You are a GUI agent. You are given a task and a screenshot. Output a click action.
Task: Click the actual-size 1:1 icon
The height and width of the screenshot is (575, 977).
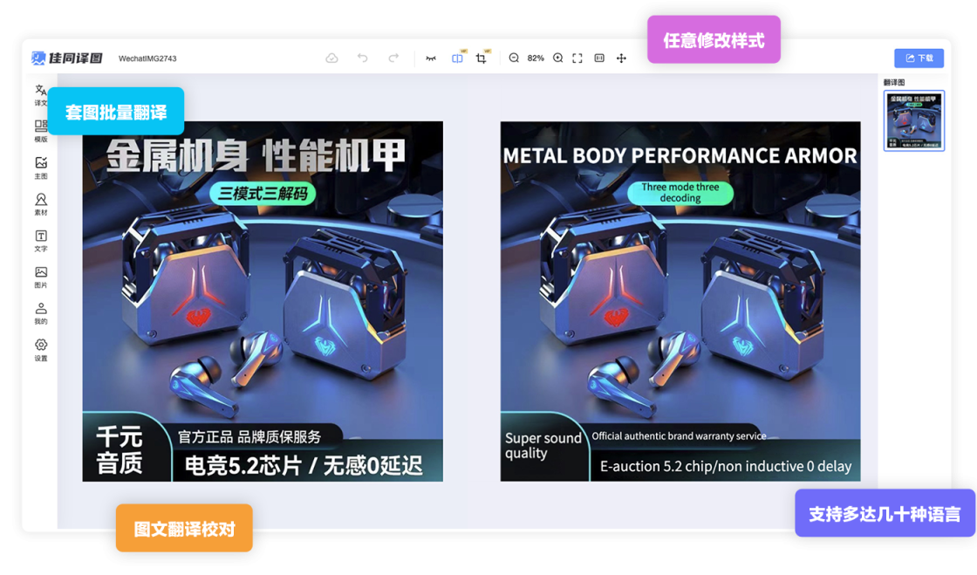tap(599, 58)
